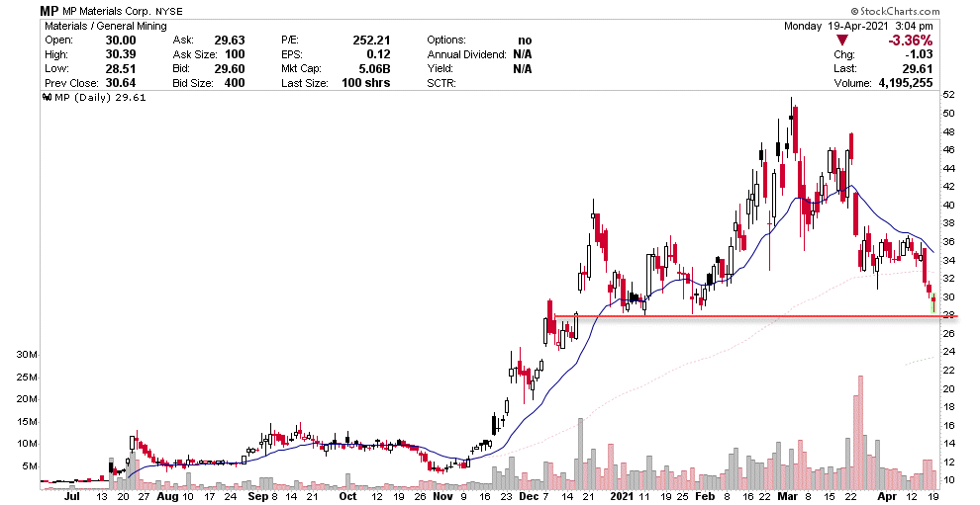Viewport: 980px width, 505px height.
Task: Click the Ask price 29.63
Action: coord(230,40)
